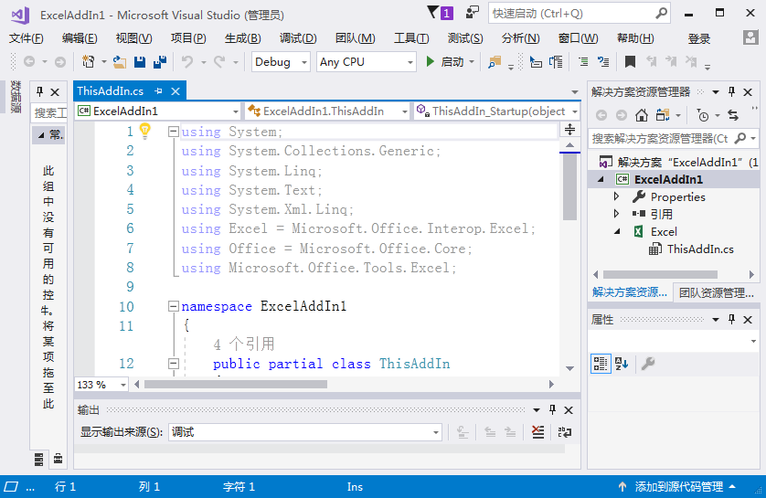Open the 生成(B) build menu
Image resolution: width=766 pixels, height=498 pixels.
[242, 38]
